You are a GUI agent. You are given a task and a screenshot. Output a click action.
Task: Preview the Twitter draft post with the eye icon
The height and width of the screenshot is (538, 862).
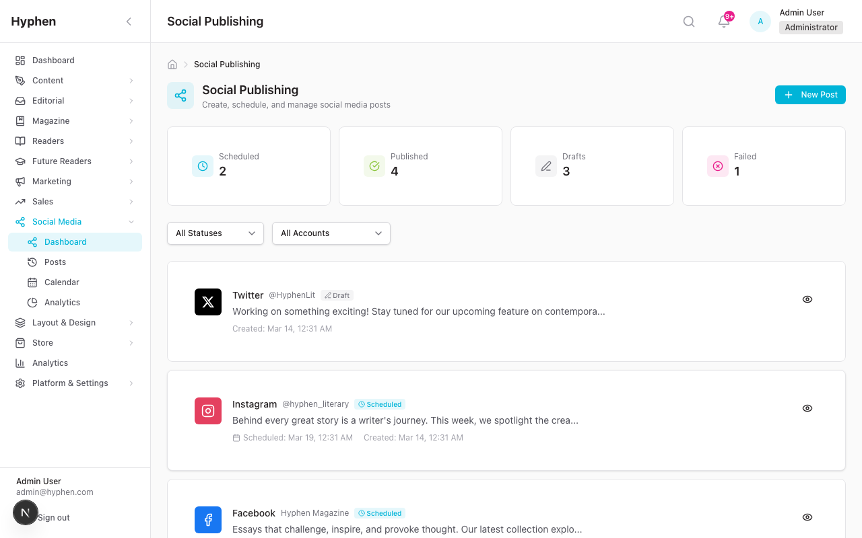(807, 299)
